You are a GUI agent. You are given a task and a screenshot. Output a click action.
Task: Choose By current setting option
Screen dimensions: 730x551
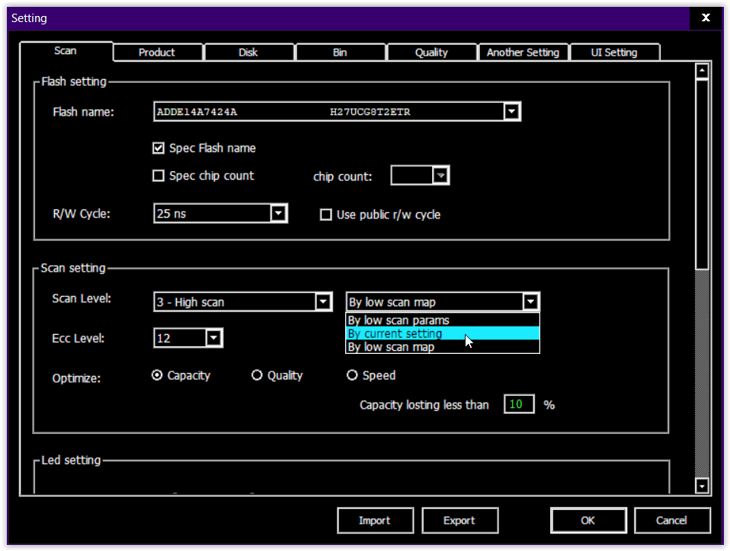(x=443, y=333)
